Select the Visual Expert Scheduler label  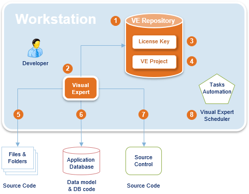click(217, 115)
